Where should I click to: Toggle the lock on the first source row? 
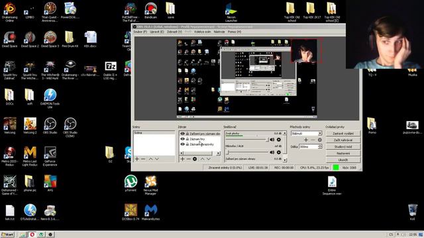tap(187, 134)
